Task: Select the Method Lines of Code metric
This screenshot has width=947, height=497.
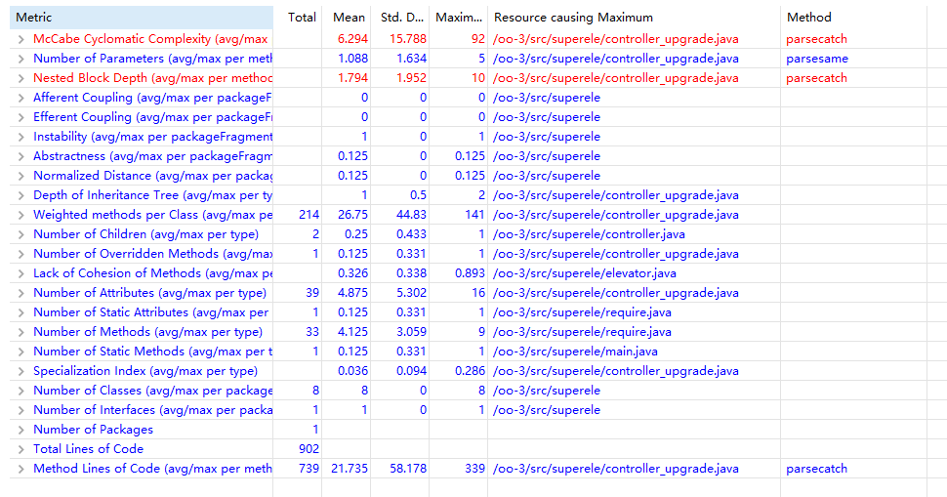Action: (x=152, y=469)
